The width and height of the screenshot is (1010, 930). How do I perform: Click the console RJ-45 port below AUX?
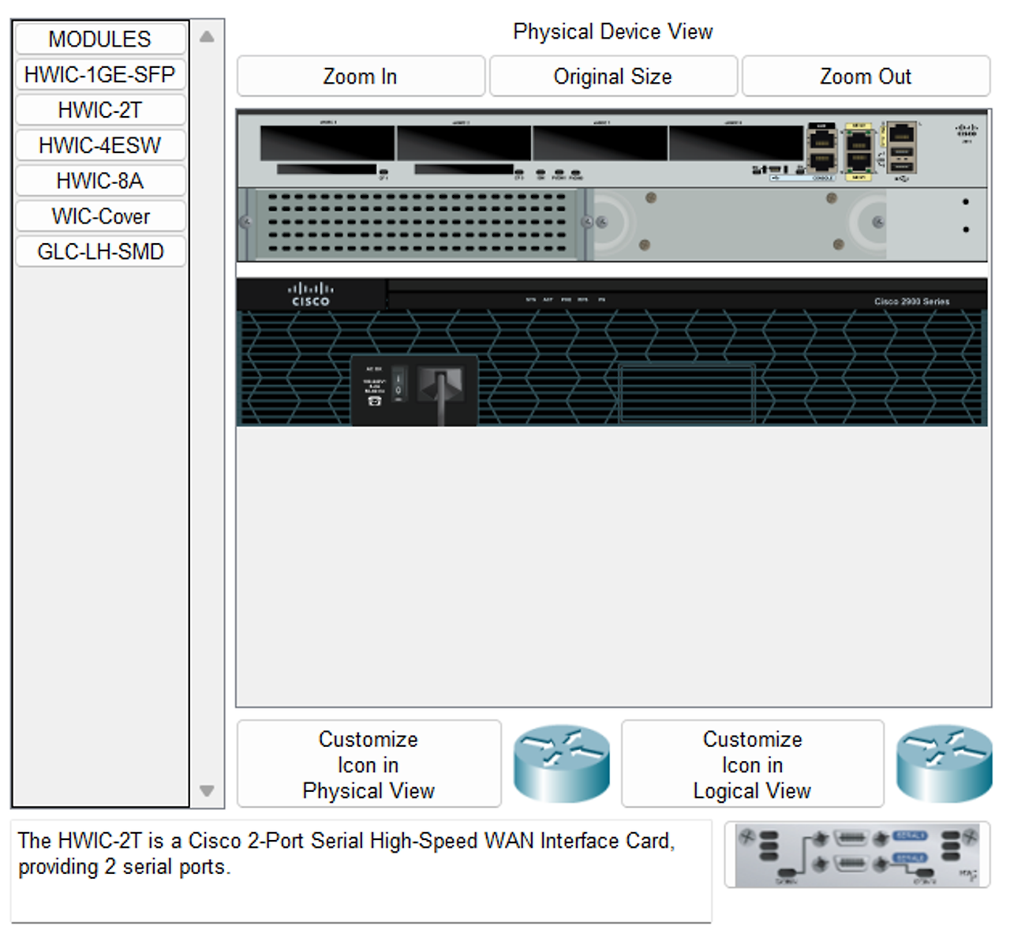[821, 162]
